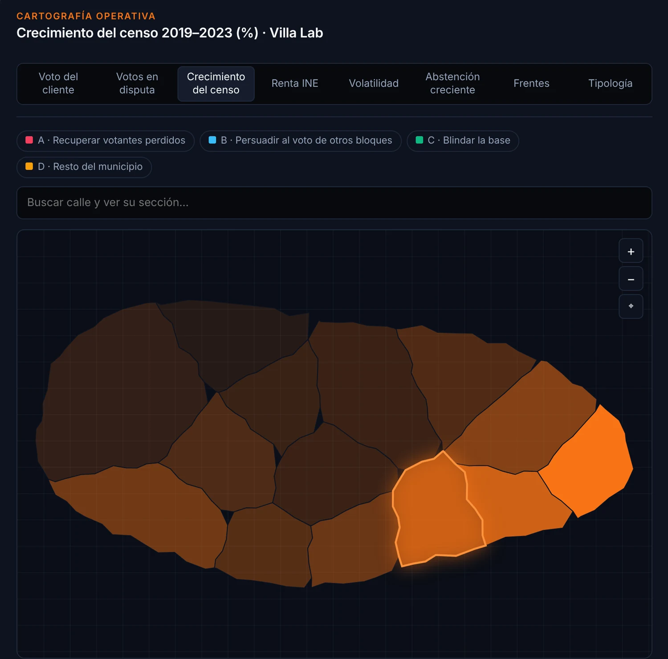
Task: Switch to Votos en disputa tab
Action: click(x=137, y=83)
